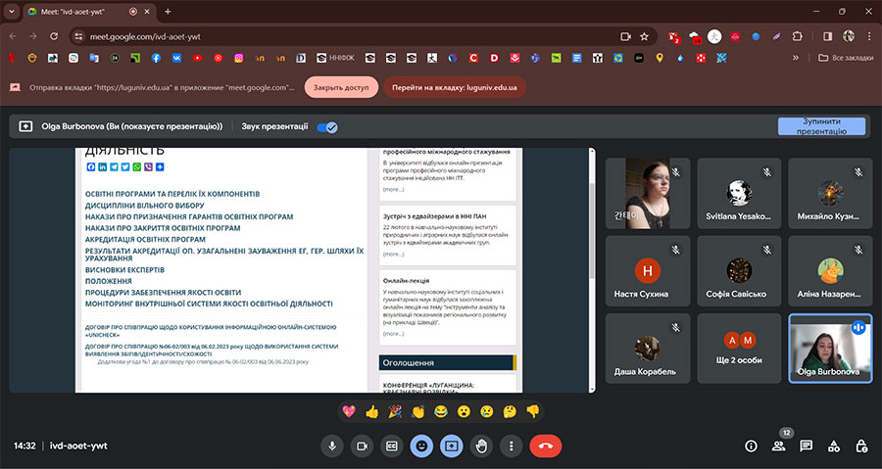Viewport: 882px width, 469px height.
Task: Select Olga Burbonova video tile
Action: [x=830, y=349]
